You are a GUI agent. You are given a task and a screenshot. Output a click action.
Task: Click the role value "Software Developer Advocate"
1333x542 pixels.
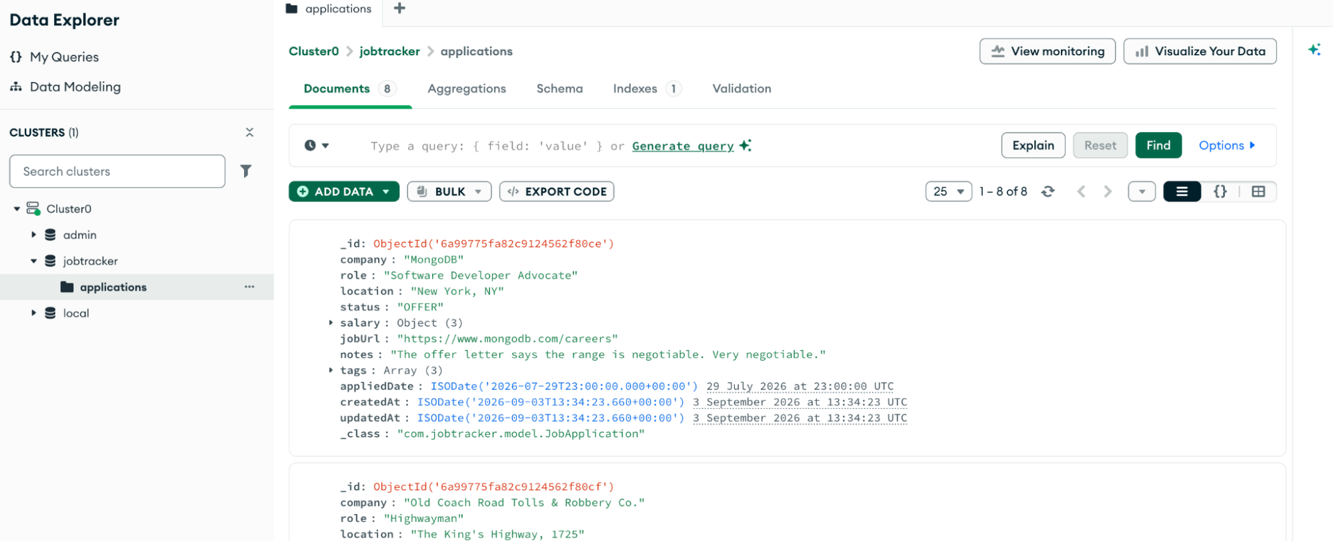pyautogui.click(x=481, y=275)
